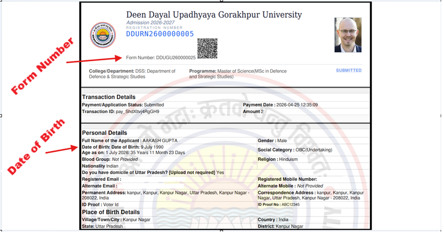
Task: Click Village/Town/City : Kanpur Nagar
Action: [116, 220]
